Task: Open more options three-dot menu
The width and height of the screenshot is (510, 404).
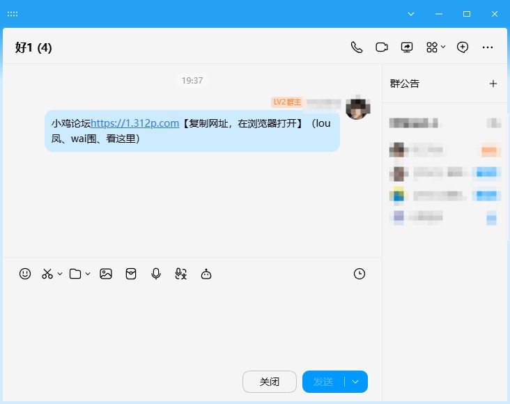Action: 488,47
